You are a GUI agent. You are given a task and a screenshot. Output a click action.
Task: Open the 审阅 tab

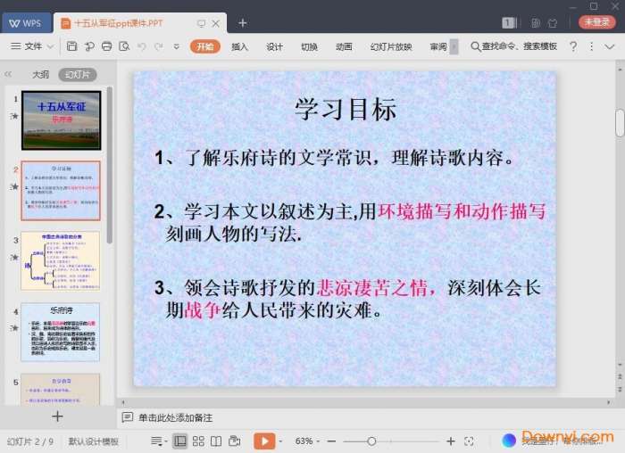[438, 47]
